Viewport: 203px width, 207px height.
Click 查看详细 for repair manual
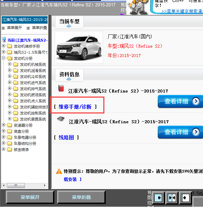(x=180, y=101)
